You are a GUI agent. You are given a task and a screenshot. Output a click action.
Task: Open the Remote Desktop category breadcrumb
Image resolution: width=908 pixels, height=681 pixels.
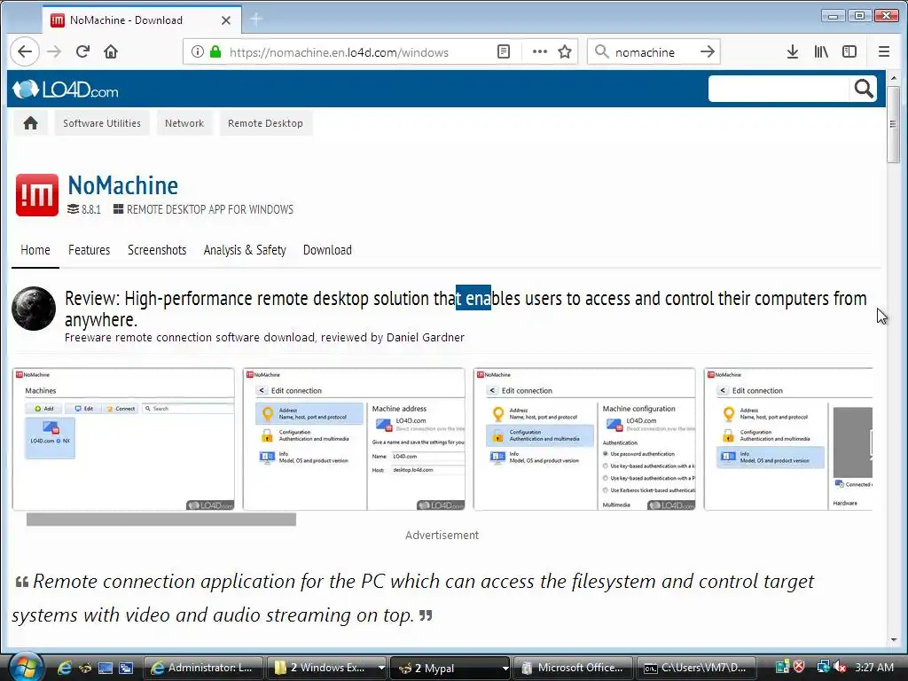(265, 122)
